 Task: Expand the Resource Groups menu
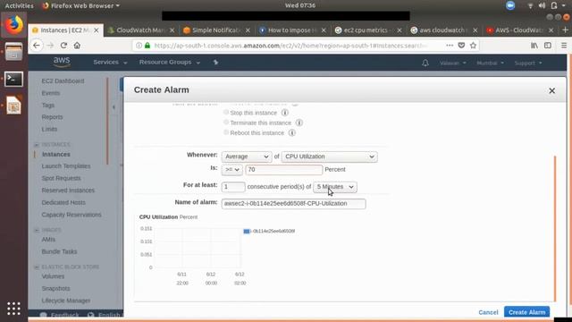click(170, 63)
